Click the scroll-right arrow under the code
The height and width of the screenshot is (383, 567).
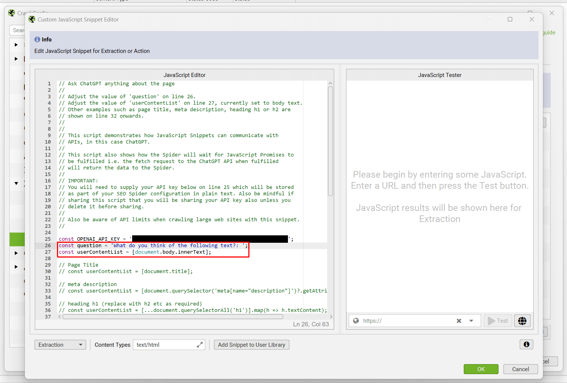(331, 317)
